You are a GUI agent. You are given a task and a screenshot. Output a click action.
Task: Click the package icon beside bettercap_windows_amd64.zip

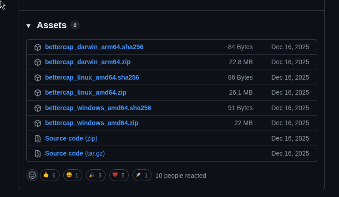(38, 123)
